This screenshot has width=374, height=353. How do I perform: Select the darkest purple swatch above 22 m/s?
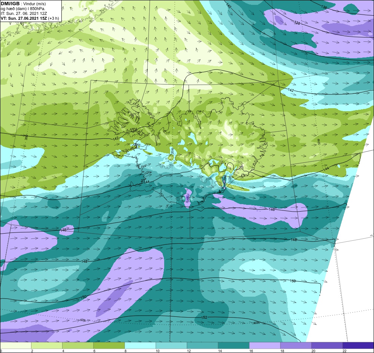(358, 345)
